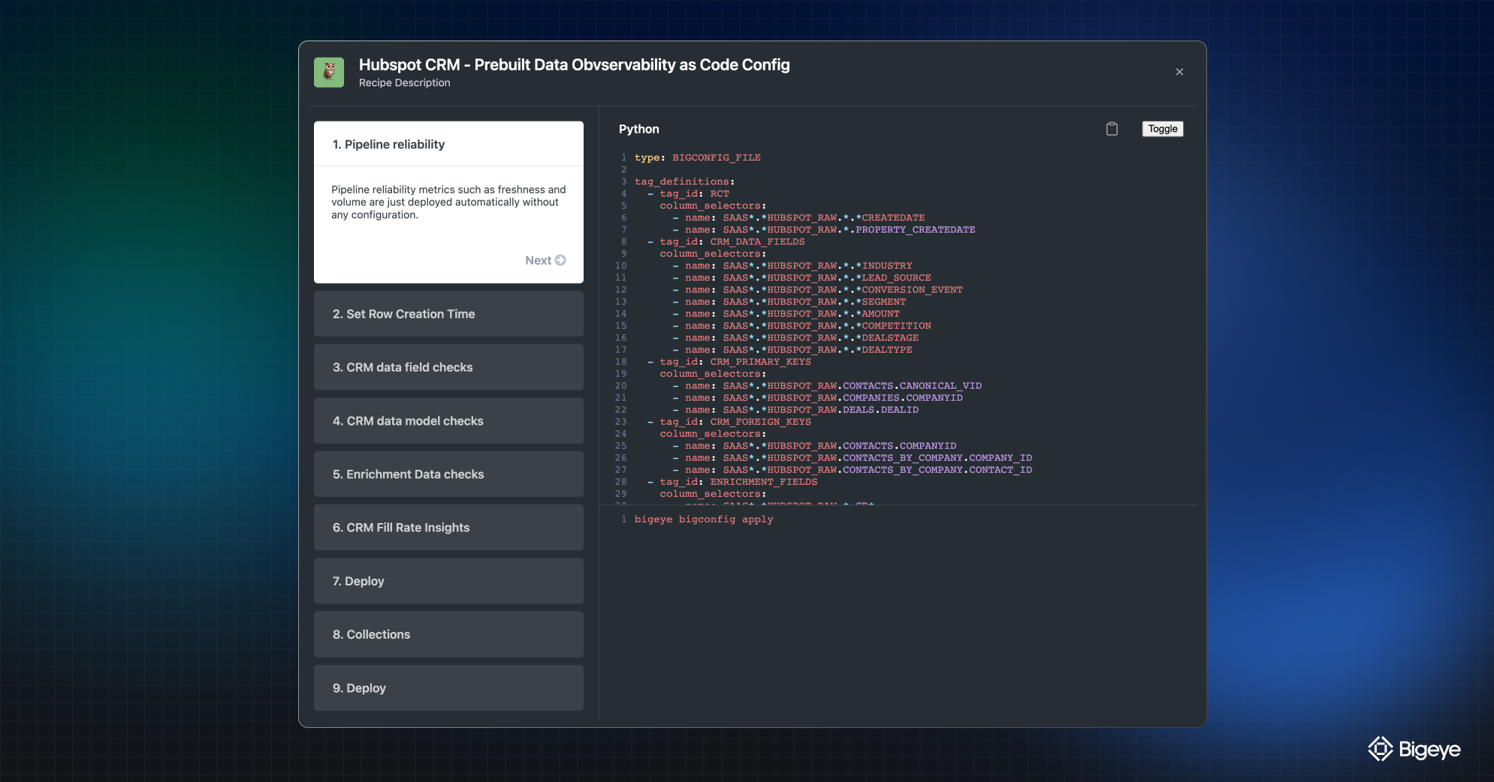Click the *SEGMENT selector line
The image size is (1494, 782).
click(x=789, y=302)
